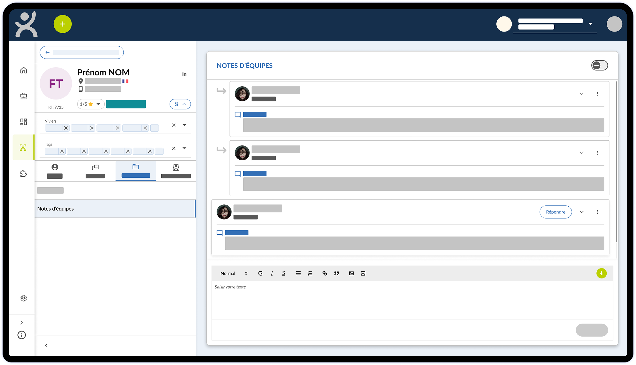Viewport: 636px width, 365px height.
Task: Insert an image in the text editor
Action: (x=351, y=273)
